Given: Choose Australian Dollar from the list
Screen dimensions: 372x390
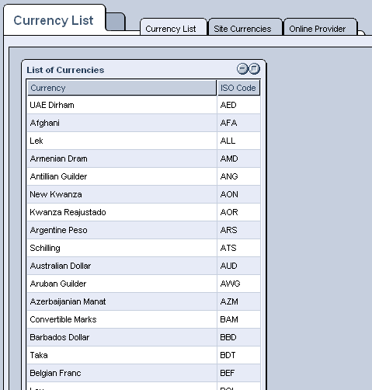Looking at the screenshot, I should [x=144, y=266].
